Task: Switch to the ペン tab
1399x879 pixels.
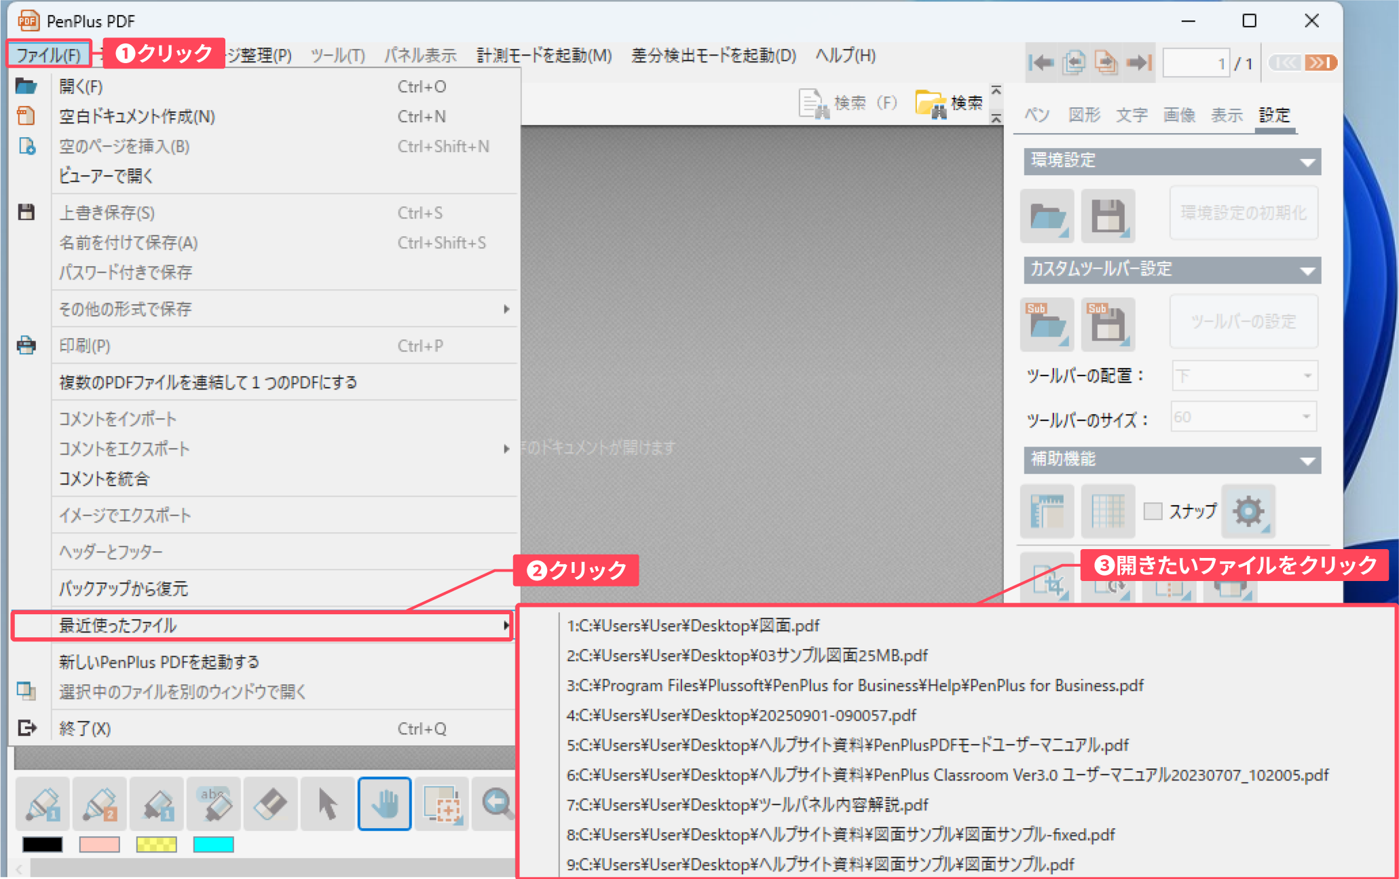Action: click(1037, 115)
